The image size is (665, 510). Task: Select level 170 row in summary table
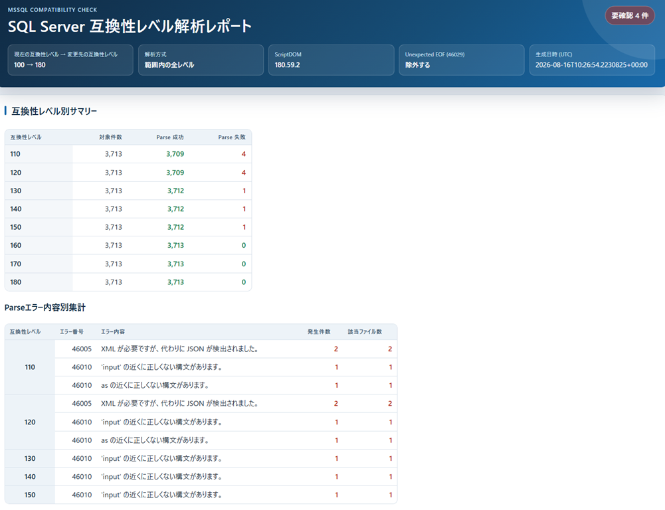(x=128, y=264)
